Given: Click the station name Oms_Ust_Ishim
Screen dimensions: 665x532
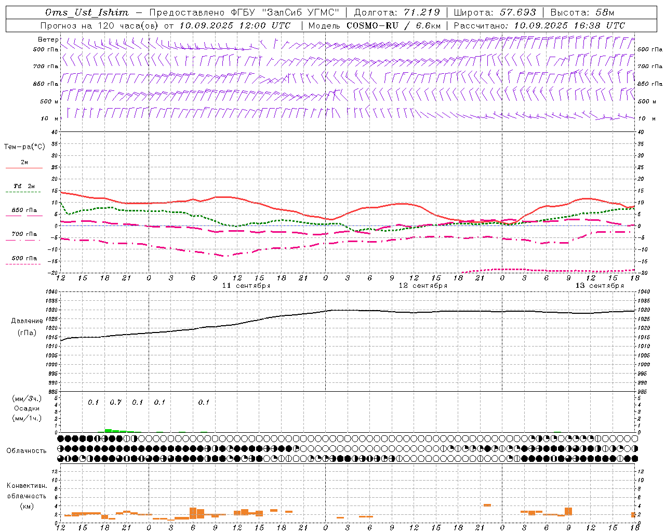Looking at the screenshot, I should click(87, 12).
